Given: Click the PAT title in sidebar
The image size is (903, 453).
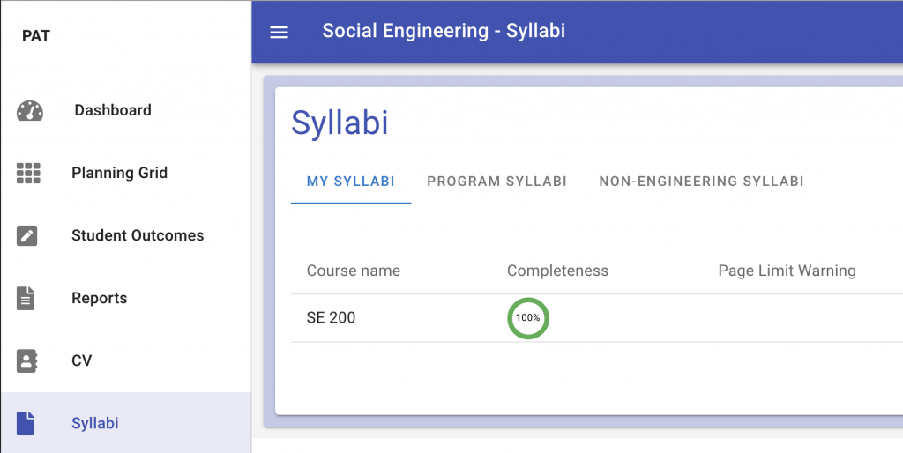Looking at the screenshot, I should [36, 37].
